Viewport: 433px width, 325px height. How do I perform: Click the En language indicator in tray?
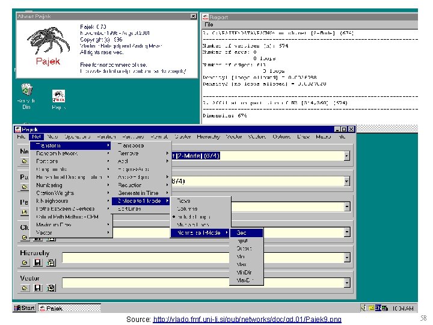(378, 308)
